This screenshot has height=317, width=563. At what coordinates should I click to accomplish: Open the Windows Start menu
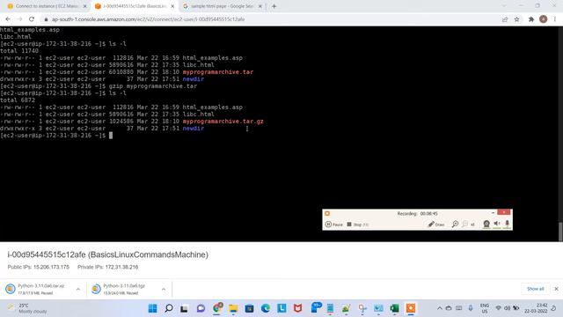click(152, 308)
